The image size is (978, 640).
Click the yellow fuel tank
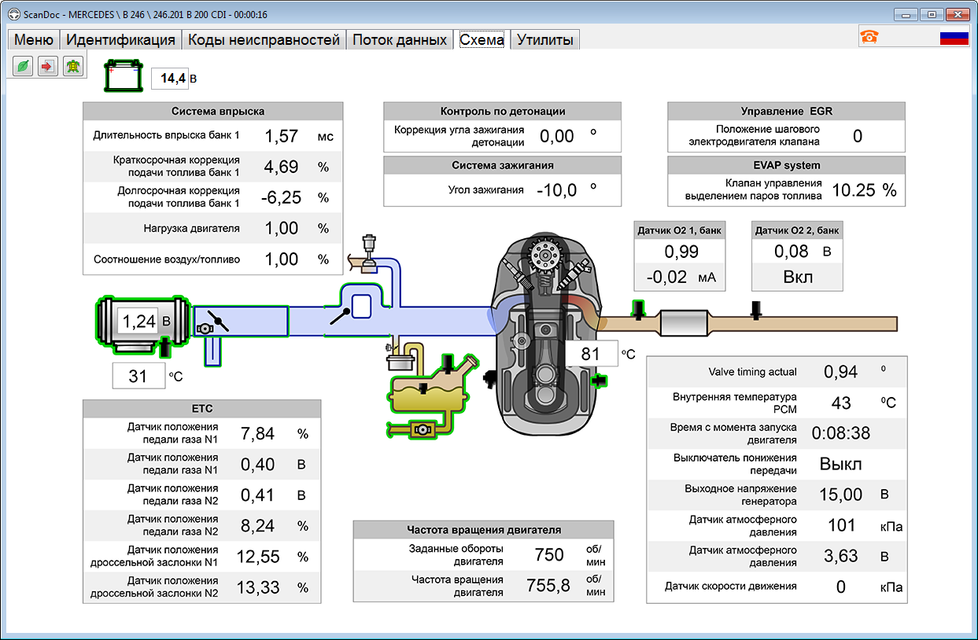tap(429, 393)
